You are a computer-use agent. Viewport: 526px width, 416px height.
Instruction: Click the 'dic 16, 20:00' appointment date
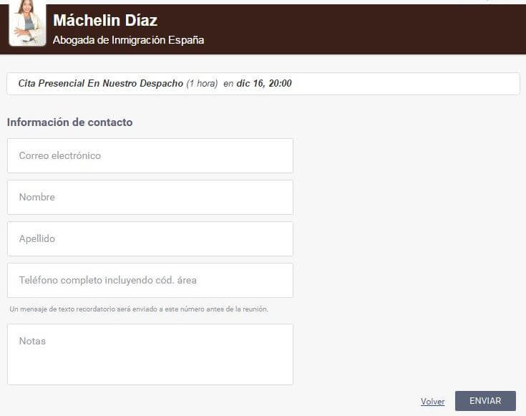pyautogui.click(x=264, y=83)
